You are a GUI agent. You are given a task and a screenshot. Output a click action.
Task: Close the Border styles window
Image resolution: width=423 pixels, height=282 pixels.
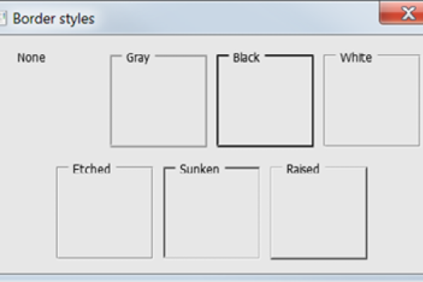click(403, 13)
